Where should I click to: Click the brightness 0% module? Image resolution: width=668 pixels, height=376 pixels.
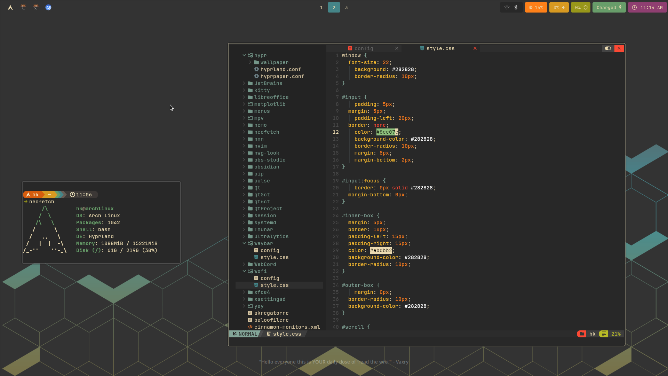pyautogui.click(x=581, y=7)
